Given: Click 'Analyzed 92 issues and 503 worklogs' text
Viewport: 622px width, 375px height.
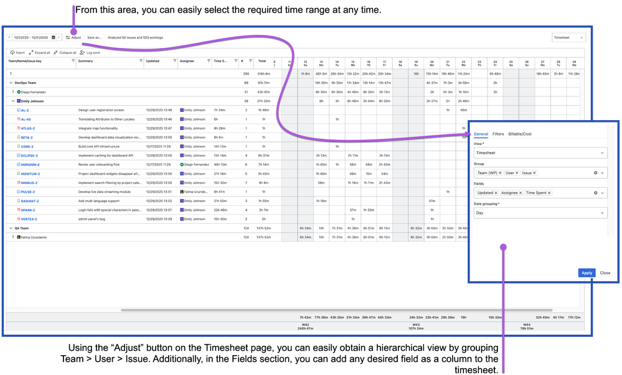Looking at the screenshot, I should click(135, 38).
